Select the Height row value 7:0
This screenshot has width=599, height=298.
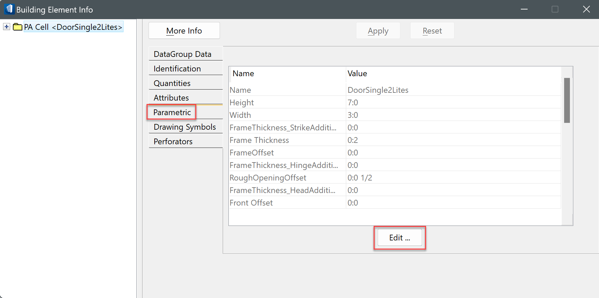[x=353, y=103]
